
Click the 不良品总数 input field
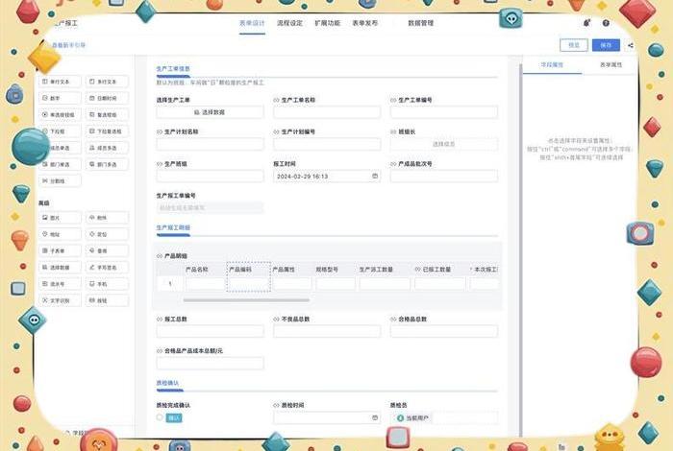point(327,331)
